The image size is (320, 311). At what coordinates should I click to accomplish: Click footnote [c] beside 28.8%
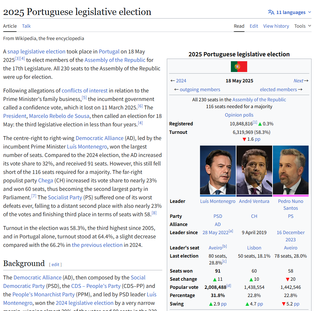224,261
